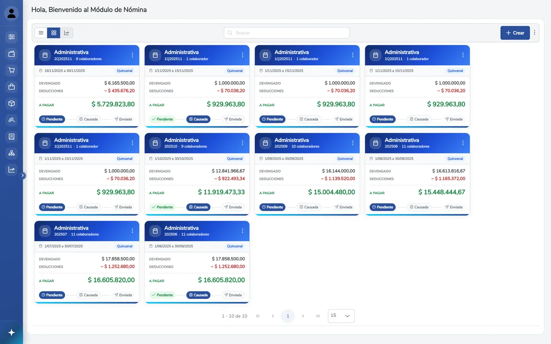Image resolution: width=551 pixels, height=344 pixels.
Task: Open the options menu beside Crear
Action: pos(535,33)
